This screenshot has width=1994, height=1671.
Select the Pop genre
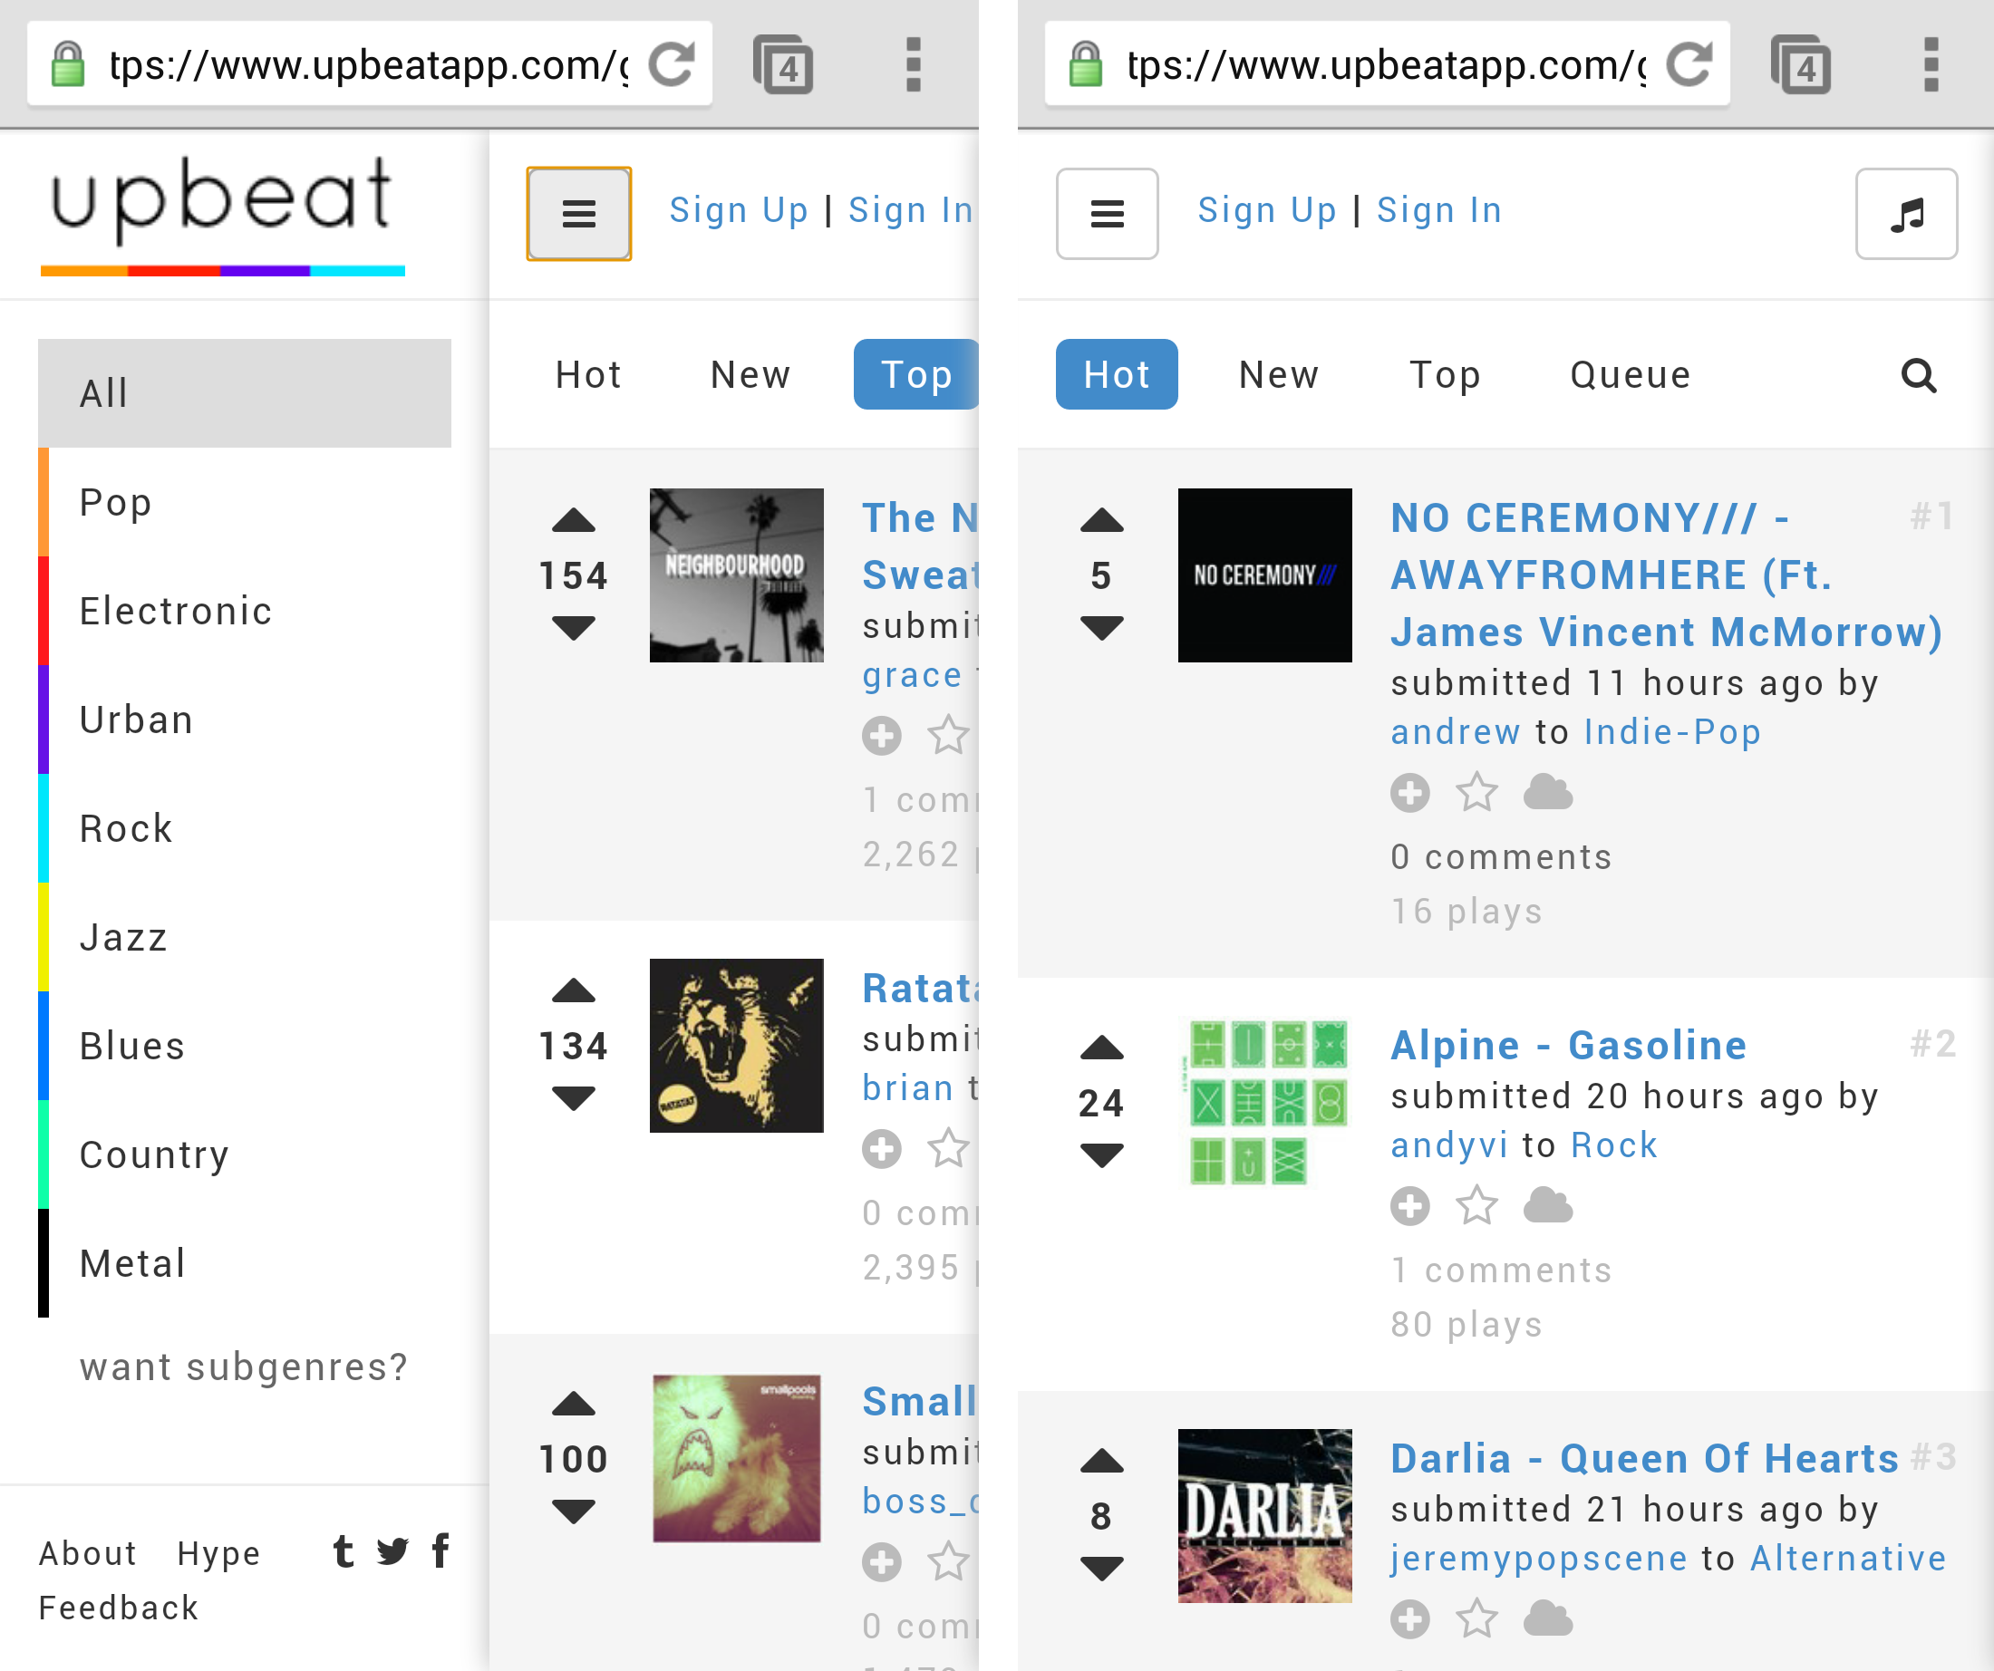[x=244, y=502]
